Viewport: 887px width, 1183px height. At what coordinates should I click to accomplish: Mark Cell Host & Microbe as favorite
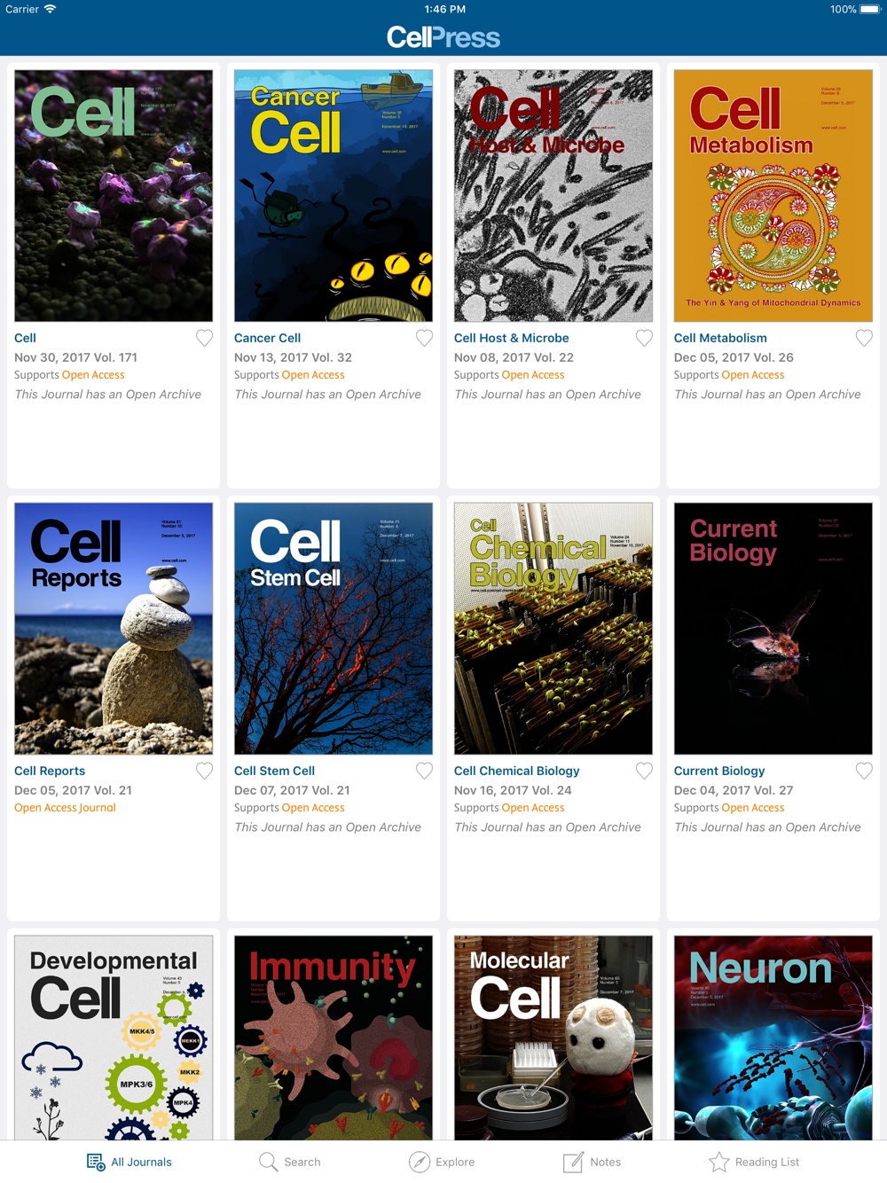click(644, 338)
